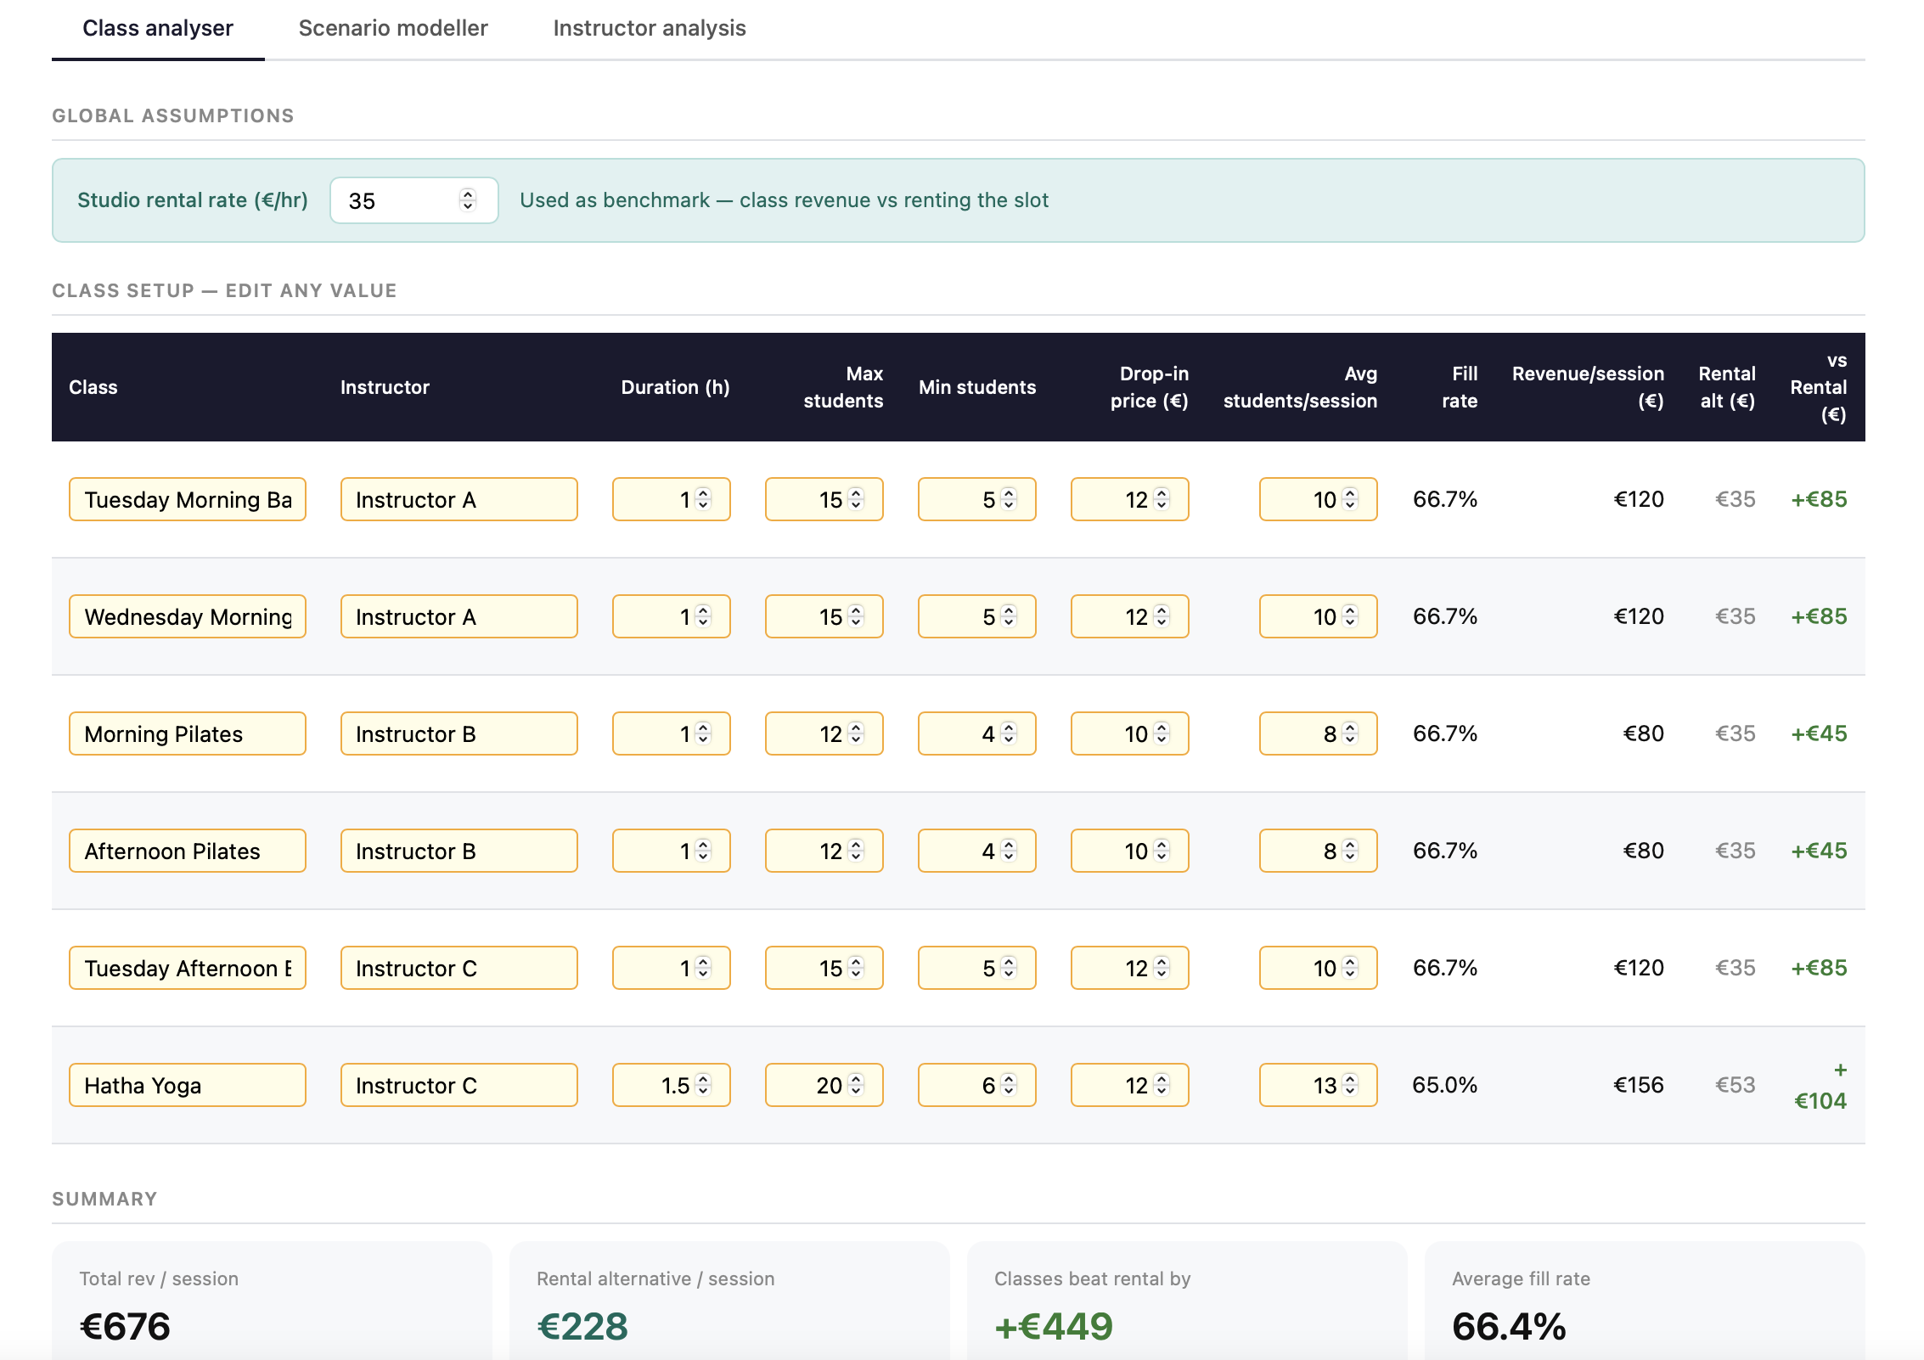Image resolution: width=1924 pixels, height=1360 pixels.
Task: Click max students stepper for Tuesday Afternoon
Action: click(x=856, y=968)
